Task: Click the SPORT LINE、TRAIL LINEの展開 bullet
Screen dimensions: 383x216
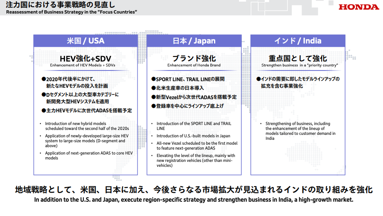Action: pyautogui.click(x=188, y=79)
